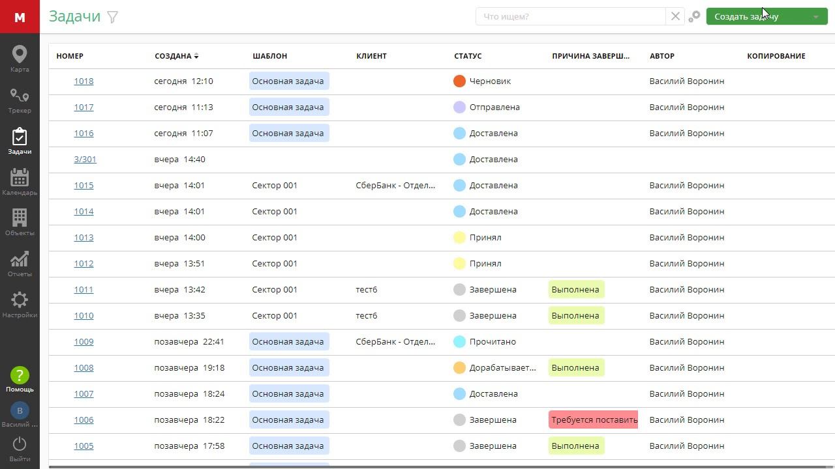Open task link 1018
Viewport: 835px width, 469px height.
[83, 81]
